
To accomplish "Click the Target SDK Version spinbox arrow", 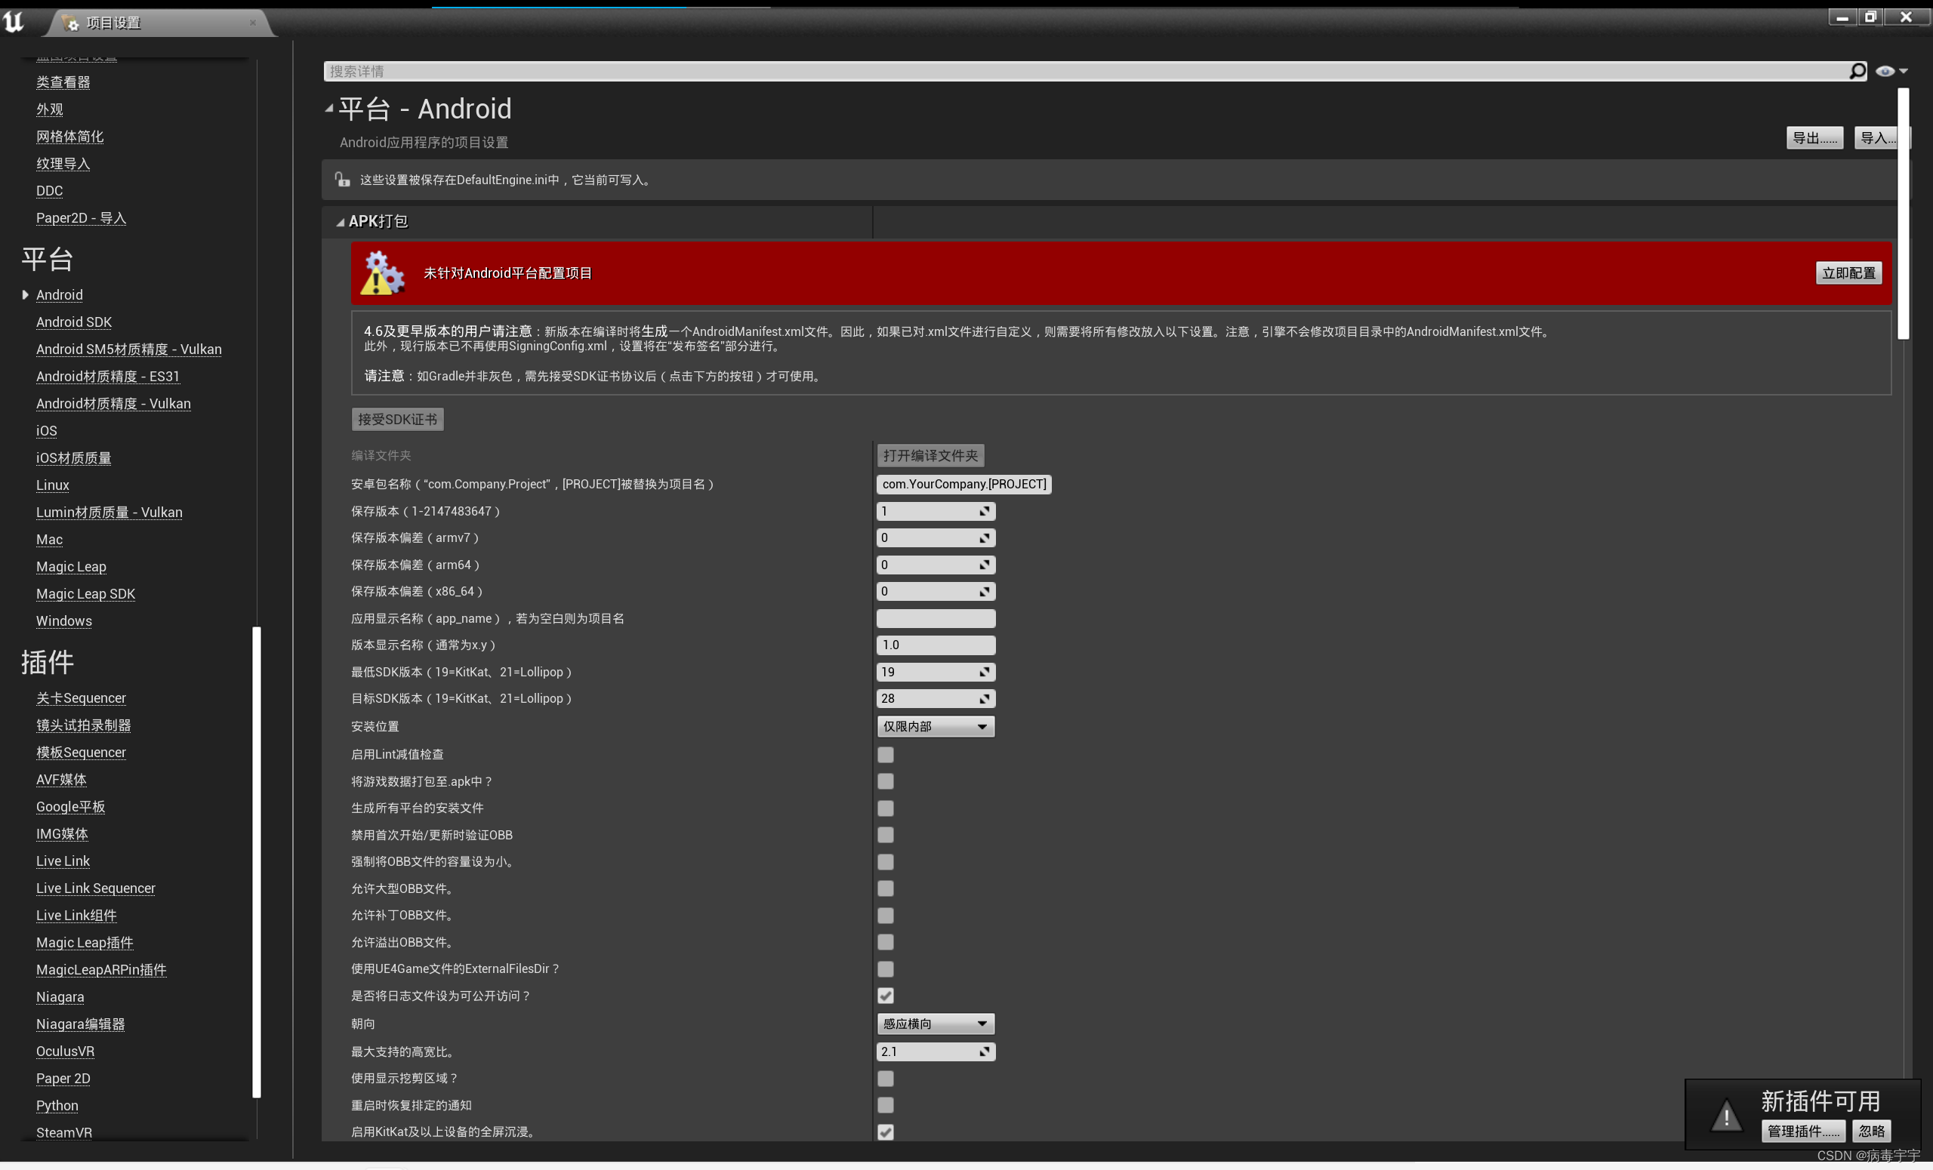I will (x=984, y=699).
